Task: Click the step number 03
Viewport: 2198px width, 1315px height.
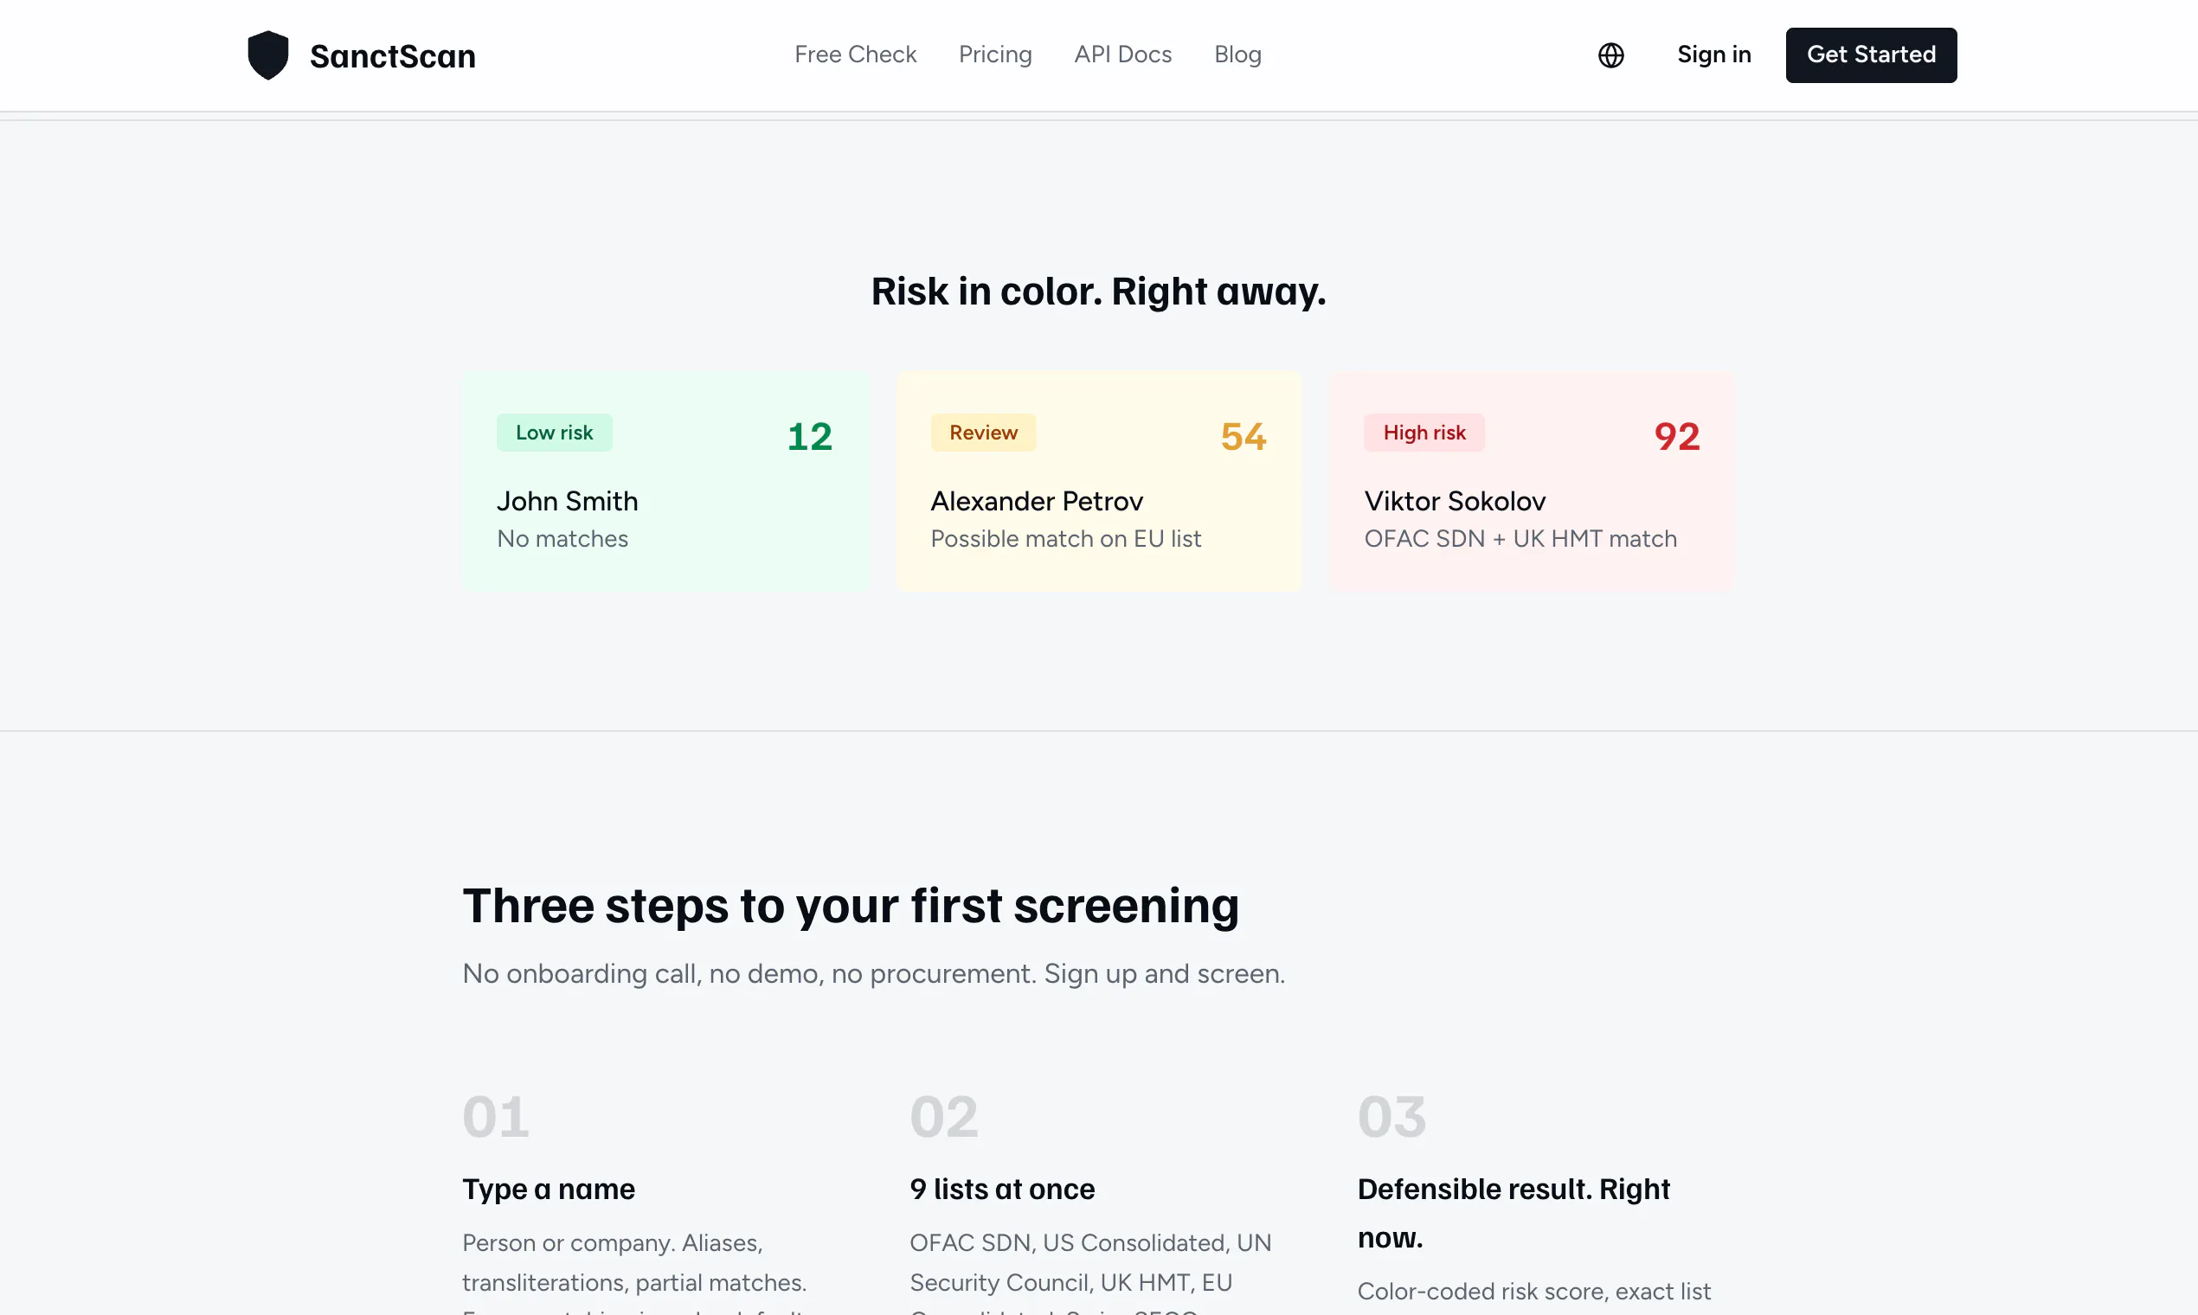Action: click(x=1391, y=1117)
